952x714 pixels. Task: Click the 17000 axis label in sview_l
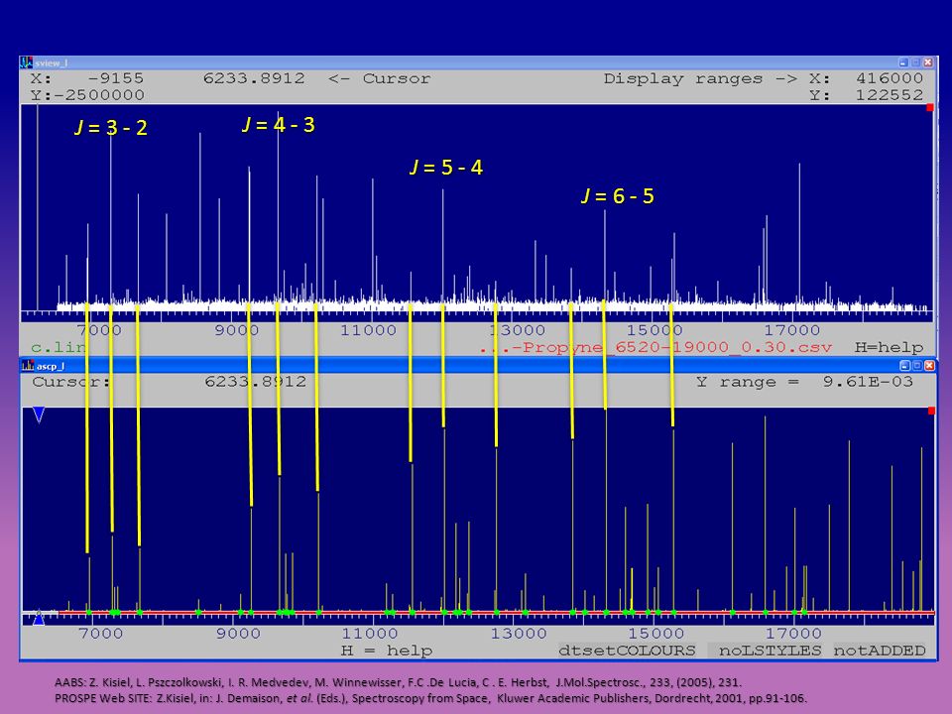click(x=791, y=330)
